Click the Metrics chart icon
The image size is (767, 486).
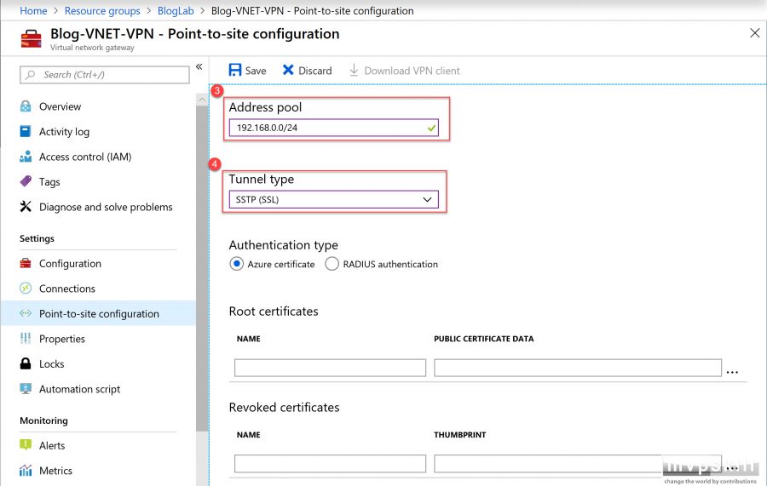tap(26, 471)
